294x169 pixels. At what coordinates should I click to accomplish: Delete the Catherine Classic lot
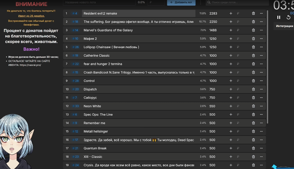[253, 55]
